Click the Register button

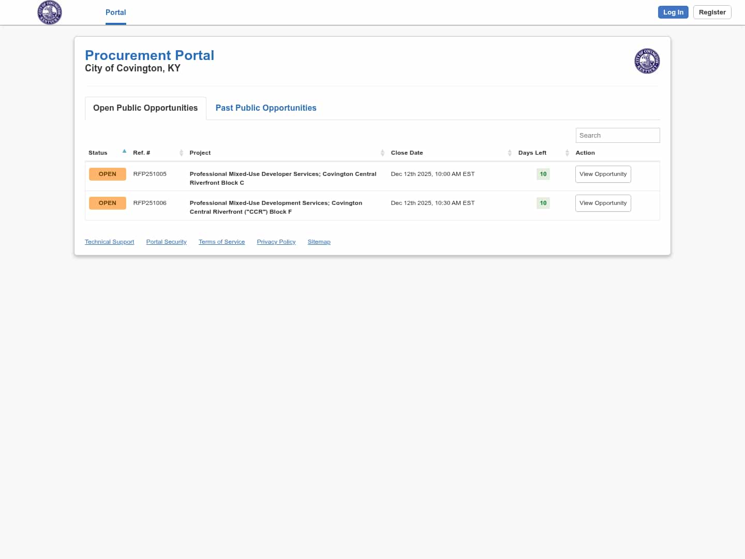[x=712, y=12]
